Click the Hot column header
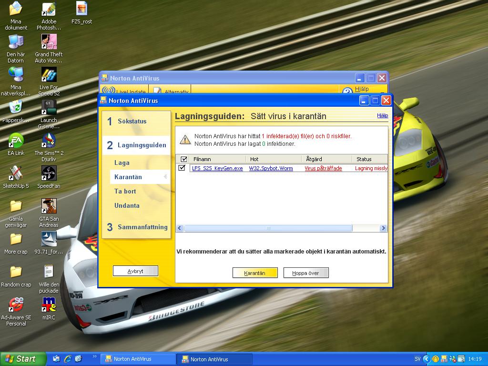The height and width of the screenshot is (366, 488). pyautogui.click(x=274, y=159)
